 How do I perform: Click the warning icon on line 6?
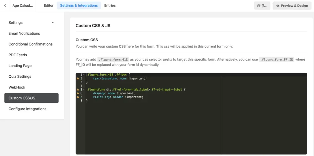[78, 93]
